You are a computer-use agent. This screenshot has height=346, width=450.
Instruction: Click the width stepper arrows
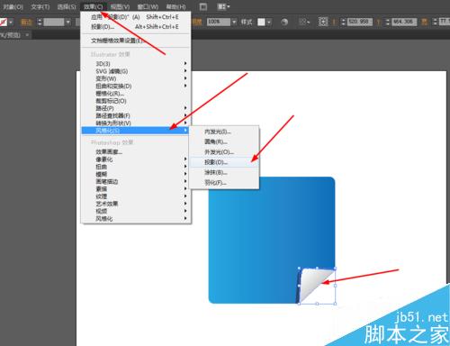435,22
